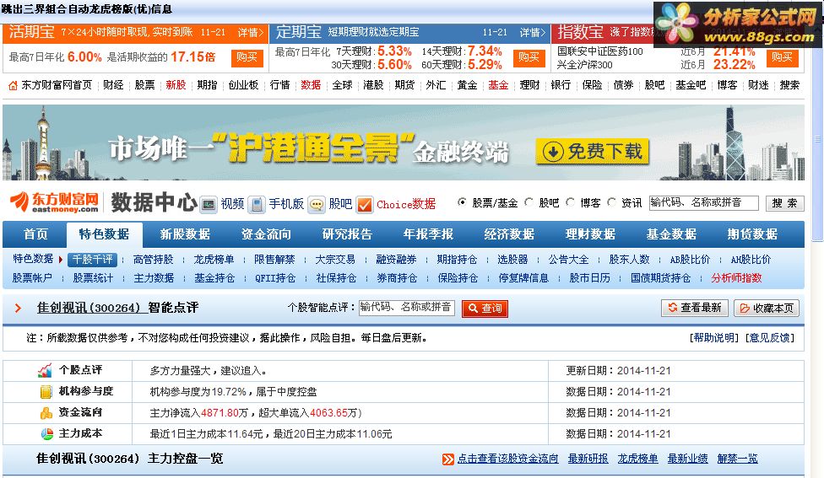Open the 解禁一览 link
The height and width of the screenshot is (478, 824).
click(737, 459)
